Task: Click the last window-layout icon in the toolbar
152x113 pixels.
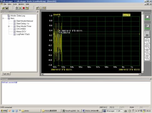Action: [x=44, y=8]
